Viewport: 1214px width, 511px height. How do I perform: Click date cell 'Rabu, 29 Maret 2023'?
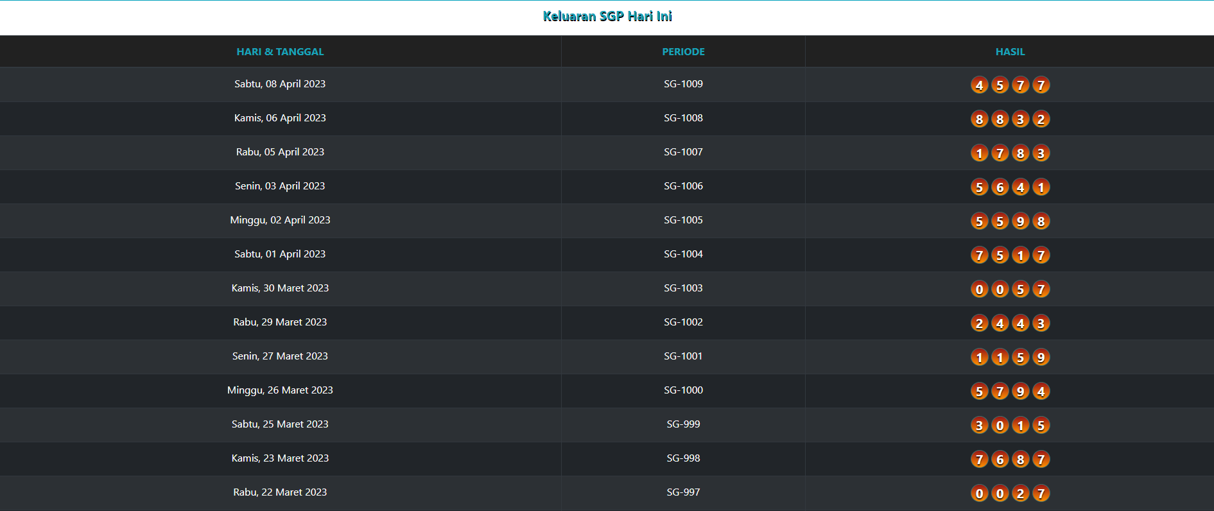click(280, 322)
